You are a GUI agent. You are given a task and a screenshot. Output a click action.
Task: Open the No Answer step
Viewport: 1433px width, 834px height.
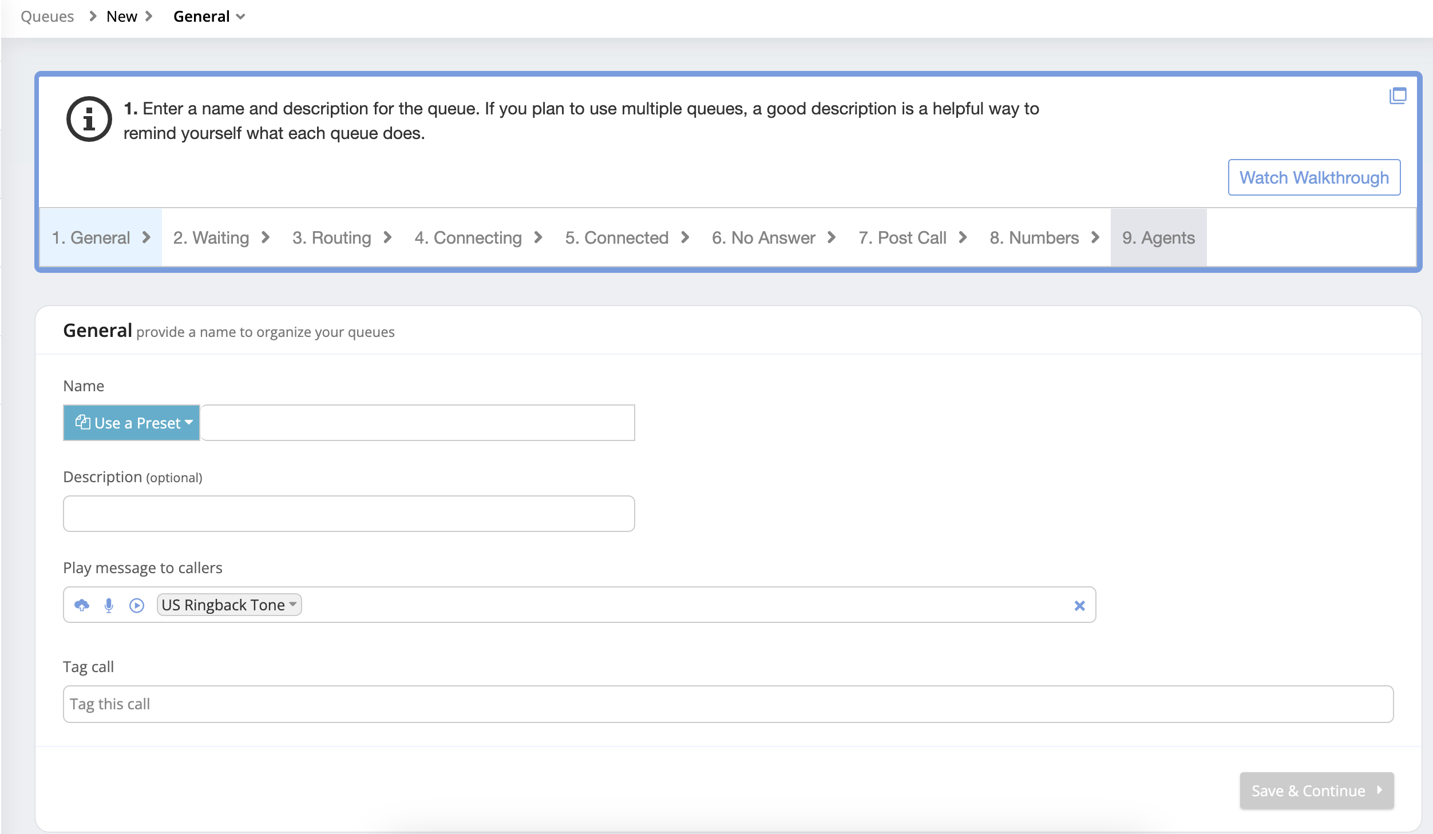pos(763,237)
